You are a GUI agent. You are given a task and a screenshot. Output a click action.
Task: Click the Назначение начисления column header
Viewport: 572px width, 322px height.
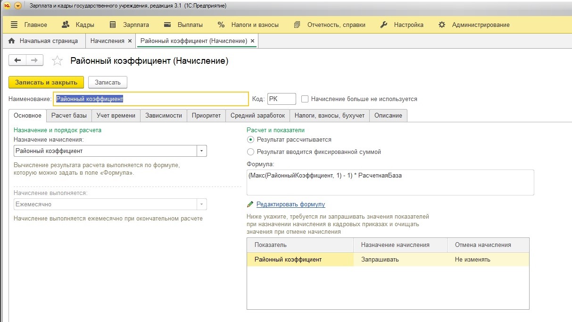[400, 245]
